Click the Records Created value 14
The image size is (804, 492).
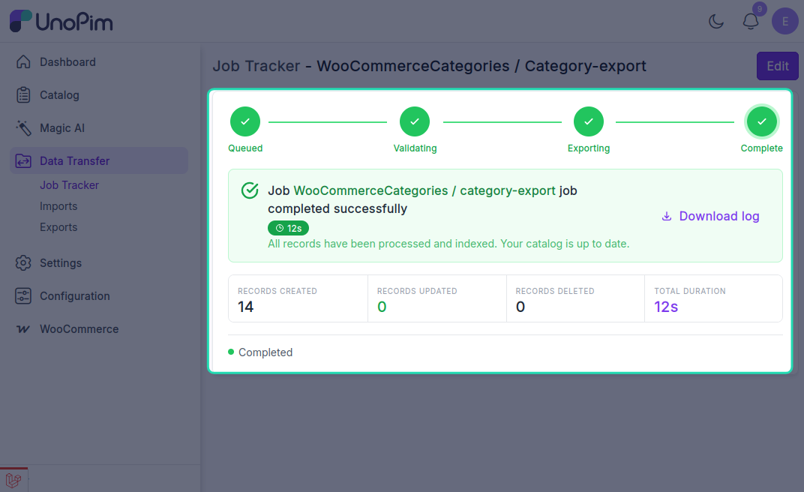coord(245,307)
